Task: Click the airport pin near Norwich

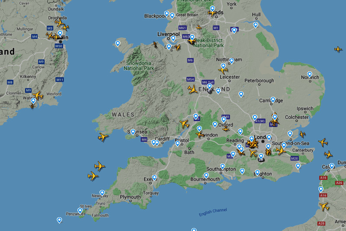Action: pos(309,74)
